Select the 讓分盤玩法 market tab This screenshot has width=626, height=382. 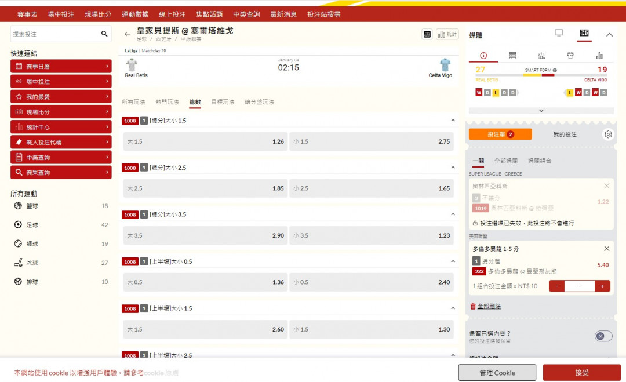[x=259, y=102]
